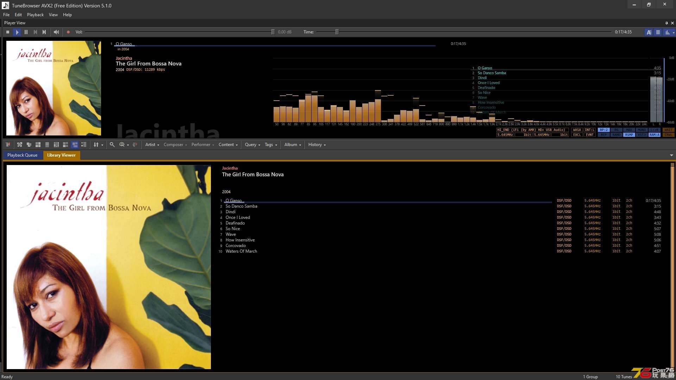This screenshot has width=676, height=380.
Task: Toggle the RSMP resample indicator
Action: 629,135
